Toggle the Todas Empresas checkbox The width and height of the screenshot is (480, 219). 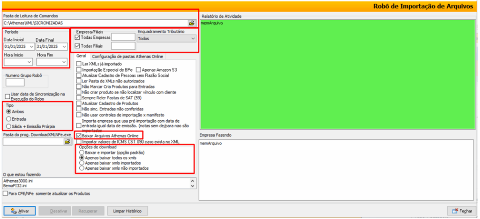[78, 37]
